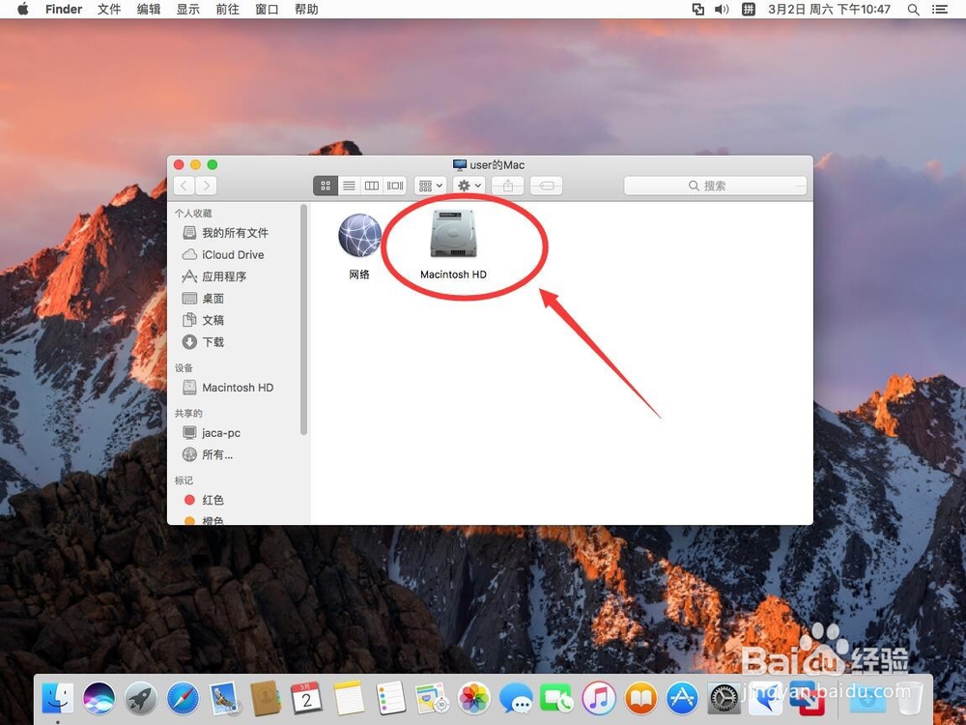The width and height of the screenshot is (966, 725).
Task: Open Photos in the Dock
Action: pos(473,699)
